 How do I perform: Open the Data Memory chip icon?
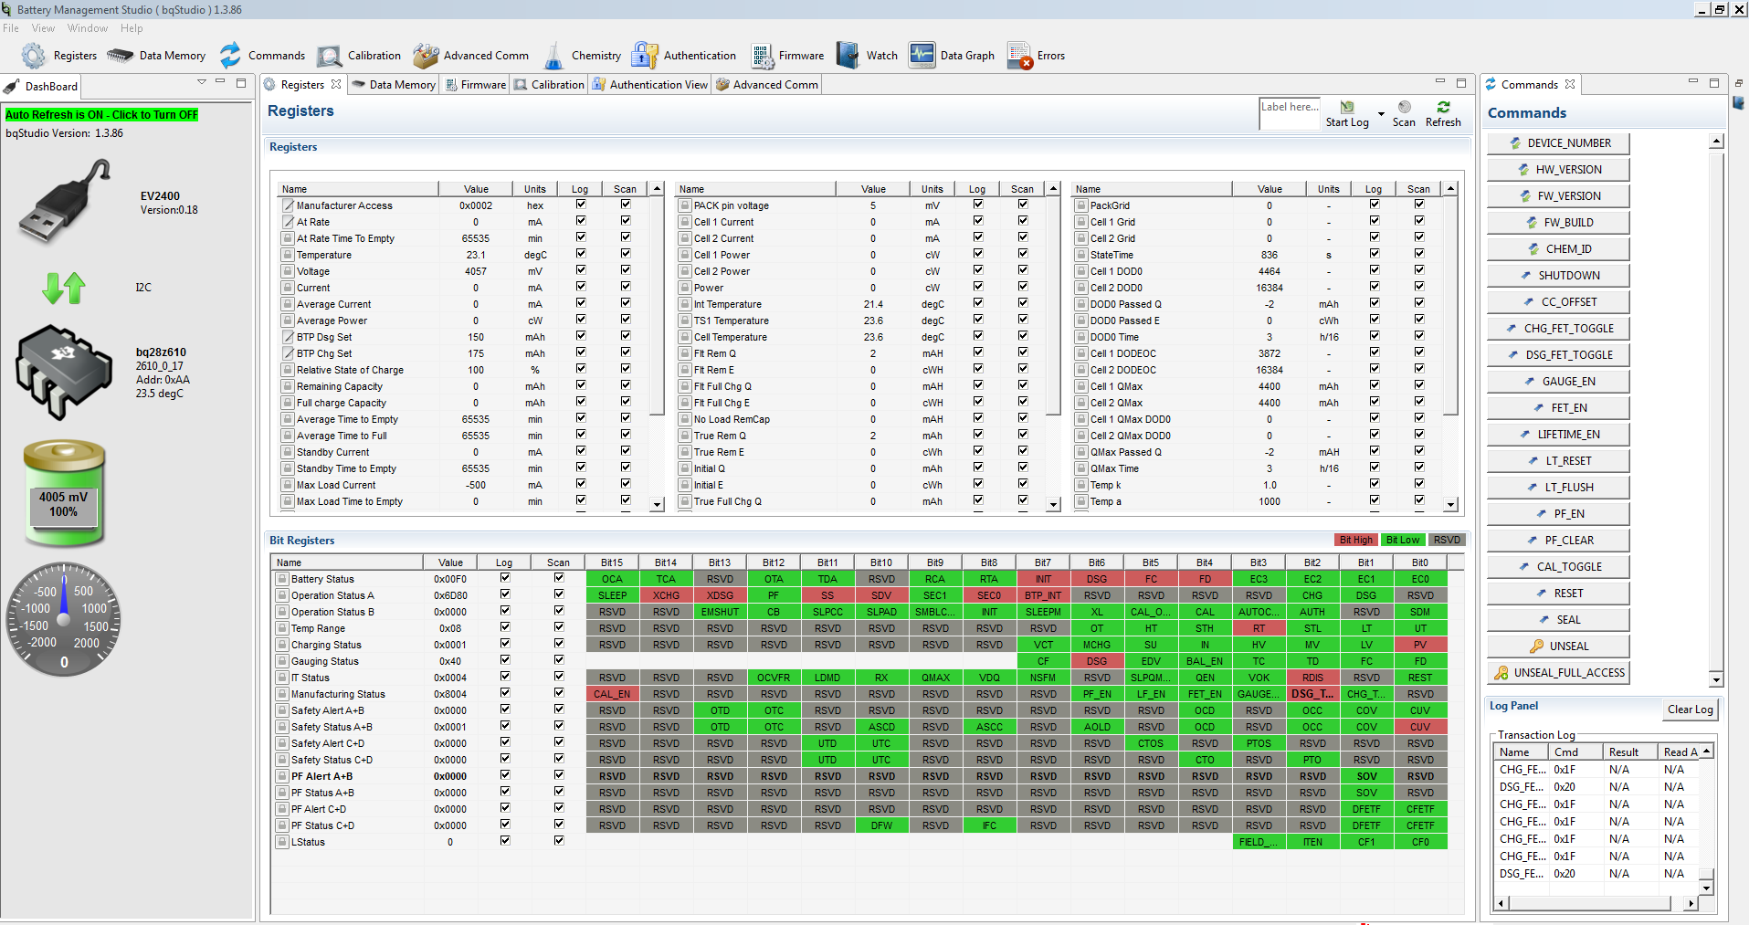coord(120,56)
